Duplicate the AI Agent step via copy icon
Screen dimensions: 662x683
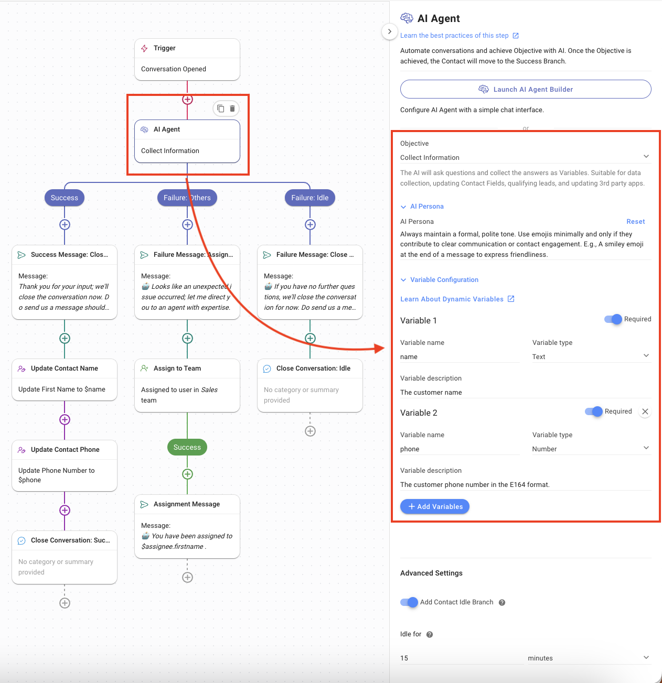[x=221, y=109]
